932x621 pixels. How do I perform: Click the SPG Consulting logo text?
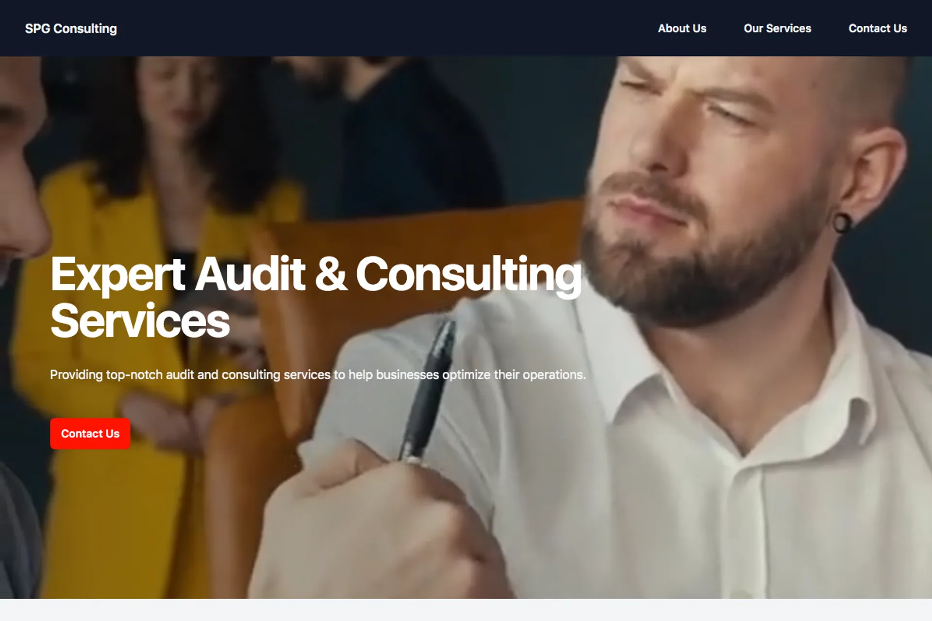[x=71, y=29]
